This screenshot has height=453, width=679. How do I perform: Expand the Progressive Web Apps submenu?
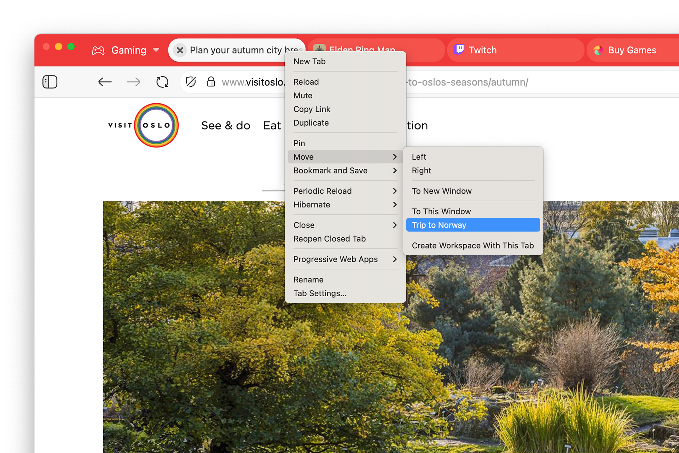[345, 259]
